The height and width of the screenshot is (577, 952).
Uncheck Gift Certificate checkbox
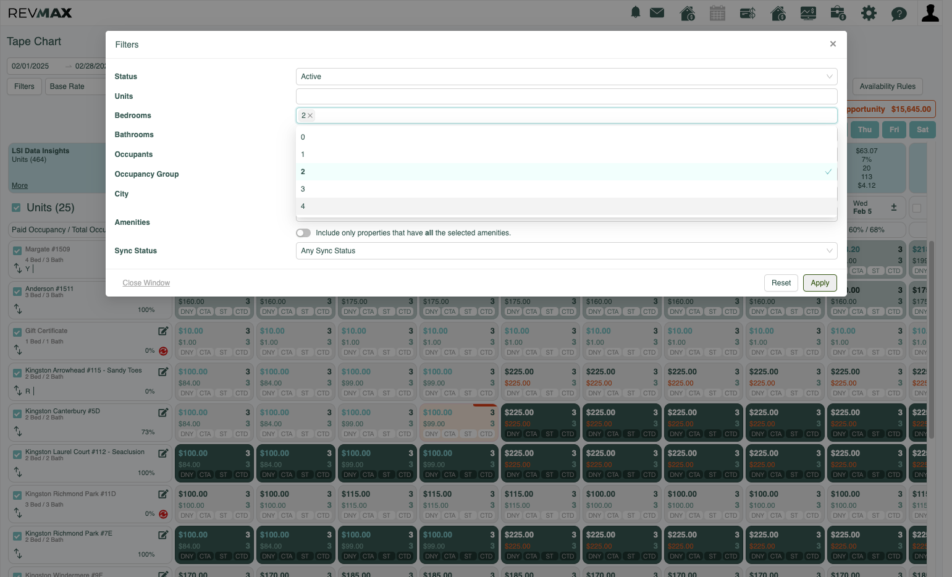[17, 332]
